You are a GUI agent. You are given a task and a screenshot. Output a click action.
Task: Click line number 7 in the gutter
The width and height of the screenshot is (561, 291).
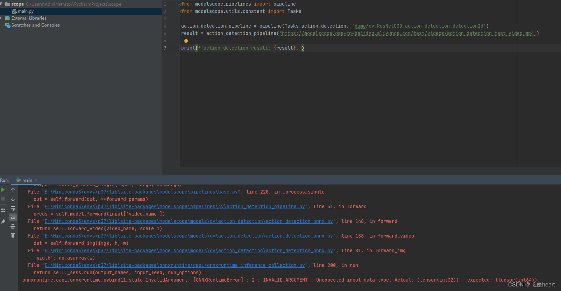pyautogui.click(x=165, y=48)
